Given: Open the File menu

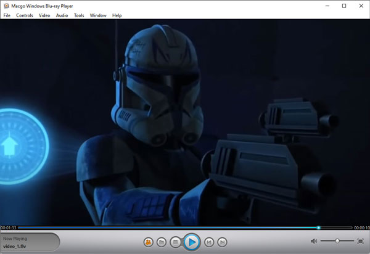Looking at the screenshot, I should (7, 15).
